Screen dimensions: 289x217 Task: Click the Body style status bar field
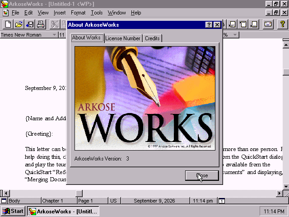tap(24, 201)
